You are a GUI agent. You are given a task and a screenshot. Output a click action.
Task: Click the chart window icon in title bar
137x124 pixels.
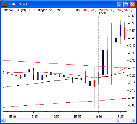click(5, 4)
